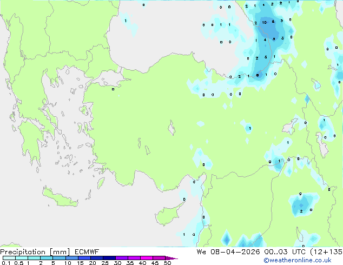Click the '00..03 UTC' time range text
This screenshot has width=343, height=265.
[x=285, y=252]
